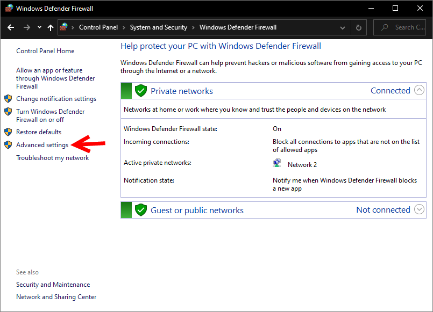Open address bar history dropdown
Image resolution: width=433 pixels, height=312 pixels.
pos(343,27)
